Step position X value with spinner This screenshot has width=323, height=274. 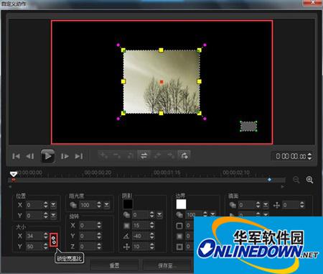pos(46,205)
